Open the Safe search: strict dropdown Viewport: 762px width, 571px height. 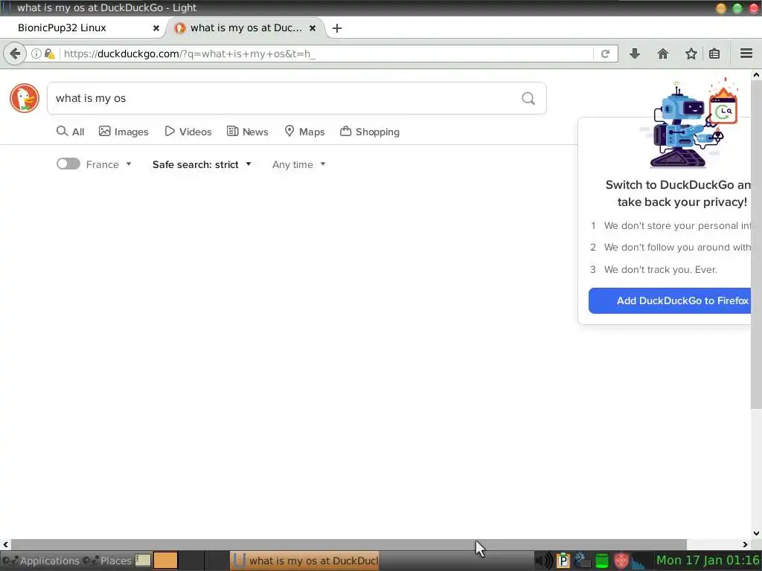point(202,164)
